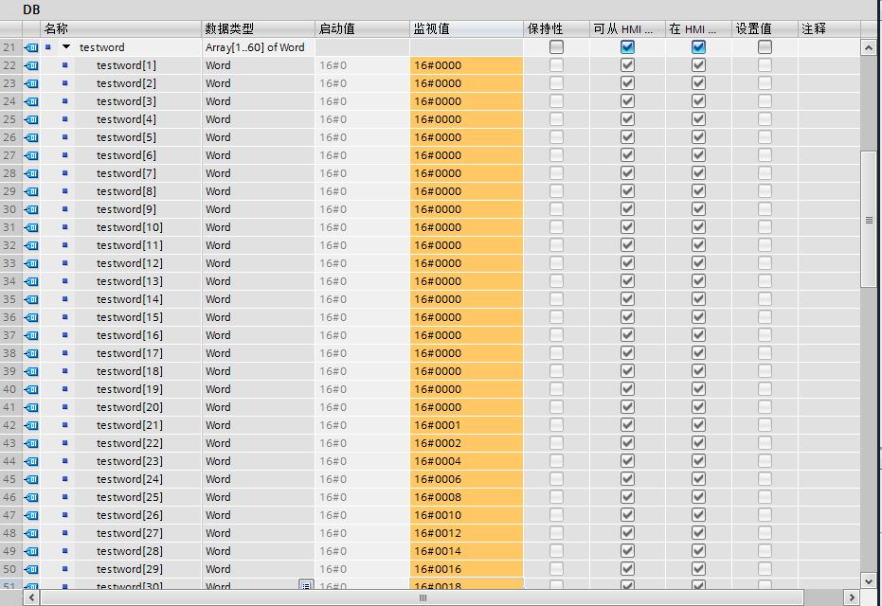Toggle visible in HMI checkbox for testword[27]
The width and height of the screenshot is (882, 606).
[x=698, y=533]
